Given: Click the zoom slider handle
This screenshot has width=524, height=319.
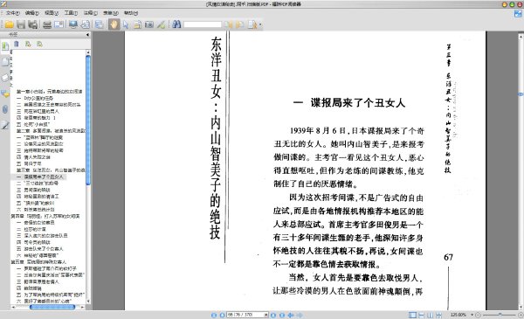Looking at the screenshot, I should (500, 315).
